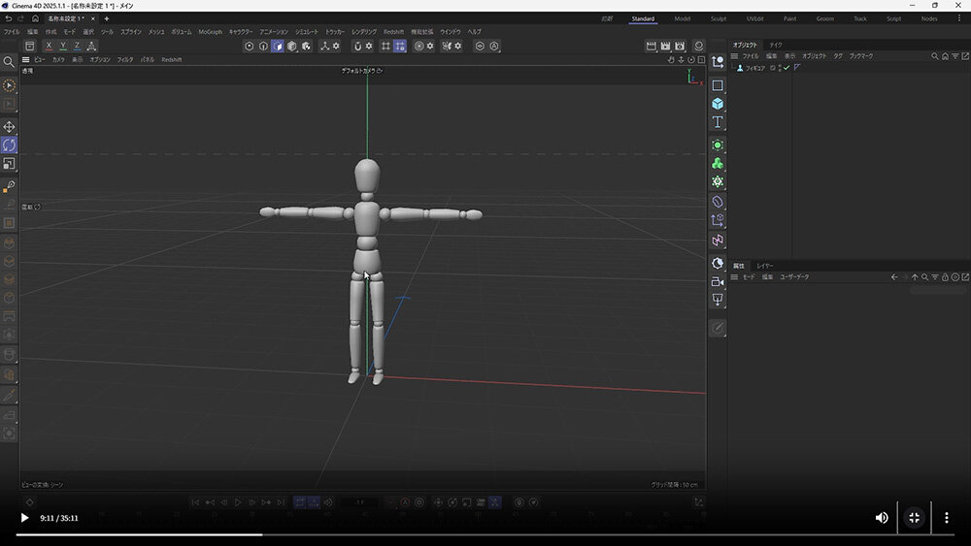
Task: Toggle the green enable checkmark for フィギュア
Action: (x=787, y=68)
